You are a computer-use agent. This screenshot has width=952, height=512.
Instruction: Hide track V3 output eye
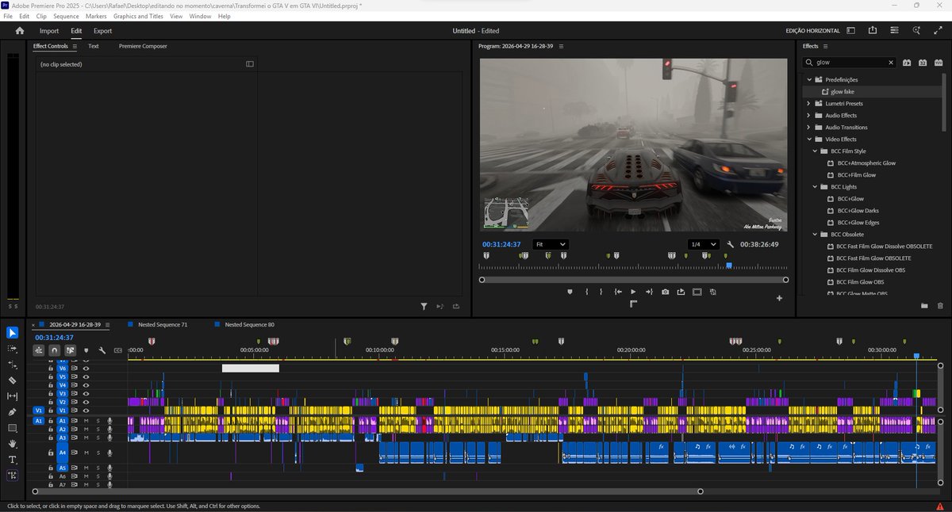[x=86, y=393]
